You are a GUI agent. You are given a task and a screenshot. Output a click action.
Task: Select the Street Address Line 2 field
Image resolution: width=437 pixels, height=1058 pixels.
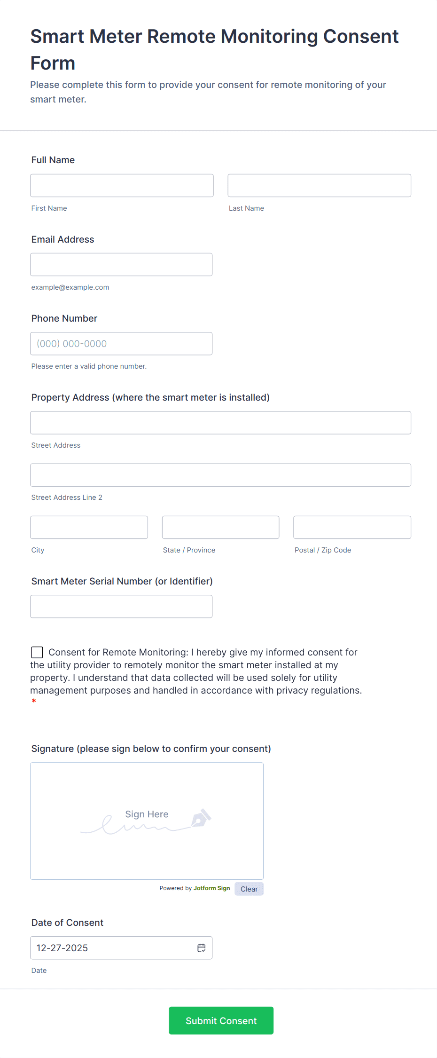[x=220, y=475]
